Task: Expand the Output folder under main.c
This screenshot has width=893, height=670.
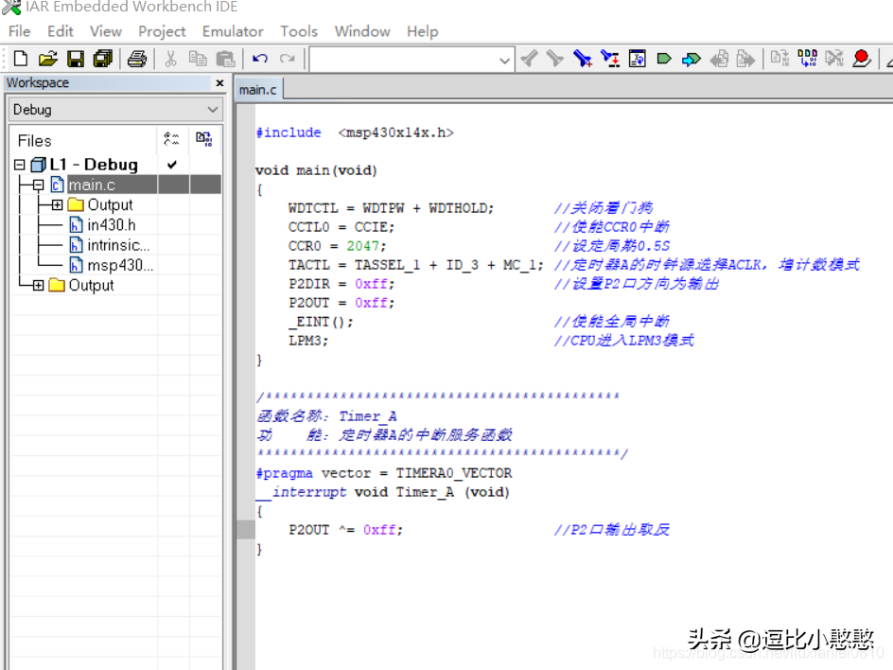Action: pyautogui.click(x=57, y=205)
